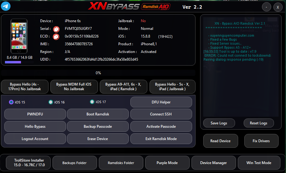This screenshot has width=286, height=173.
Task: Minimize the XN Bypass window
Action: [267, 7]
